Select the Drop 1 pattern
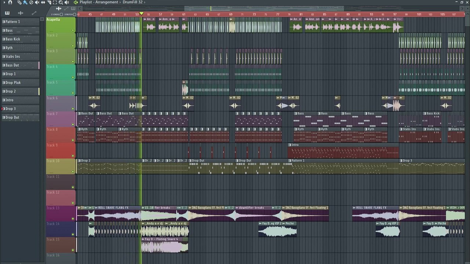 point(20,74)
